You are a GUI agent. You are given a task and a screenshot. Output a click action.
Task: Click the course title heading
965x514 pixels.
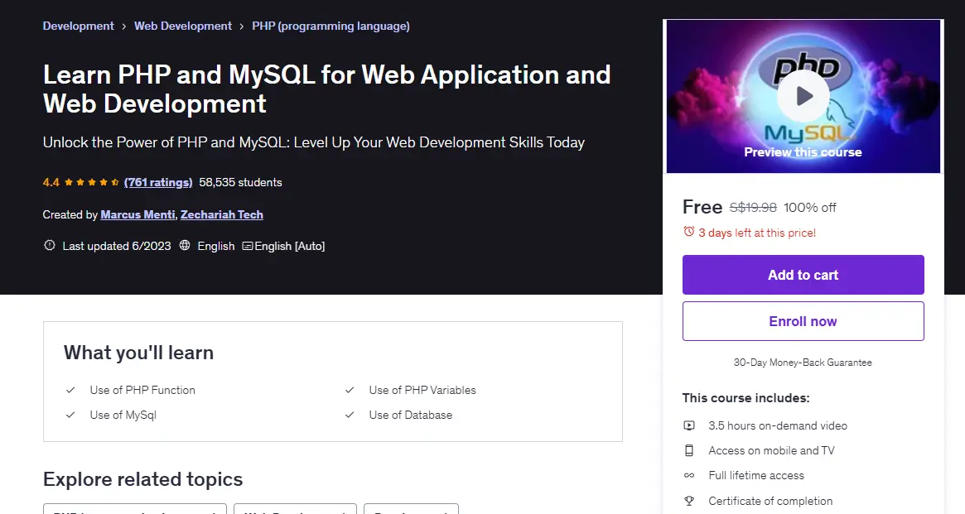327,89
